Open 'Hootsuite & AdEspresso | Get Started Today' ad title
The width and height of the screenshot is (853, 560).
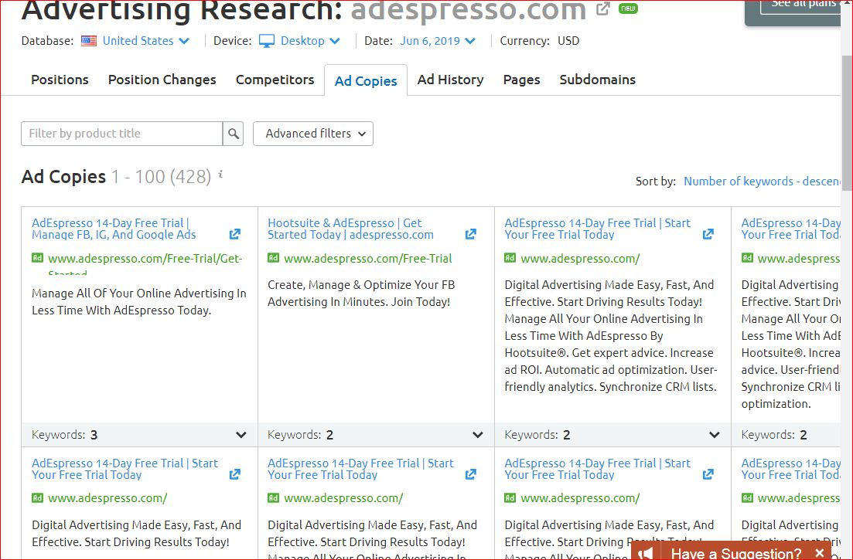(x=350, y=229)
